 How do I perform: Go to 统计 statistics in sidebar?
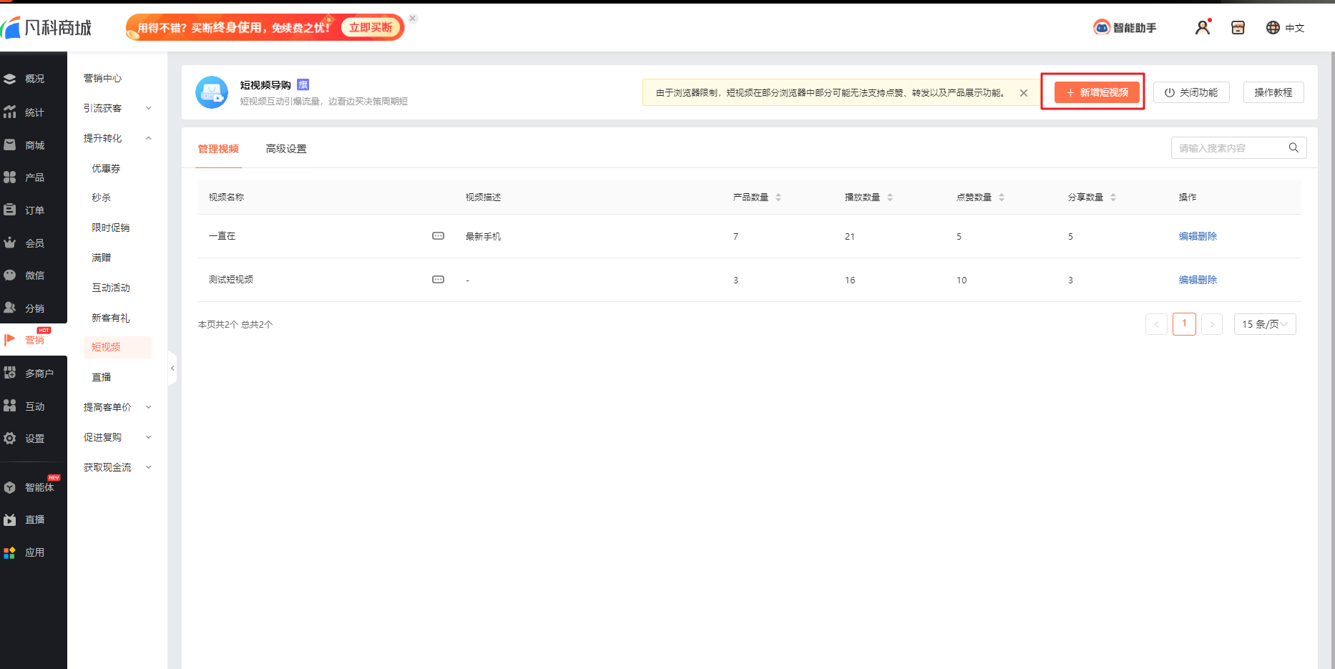click(34, 112)
